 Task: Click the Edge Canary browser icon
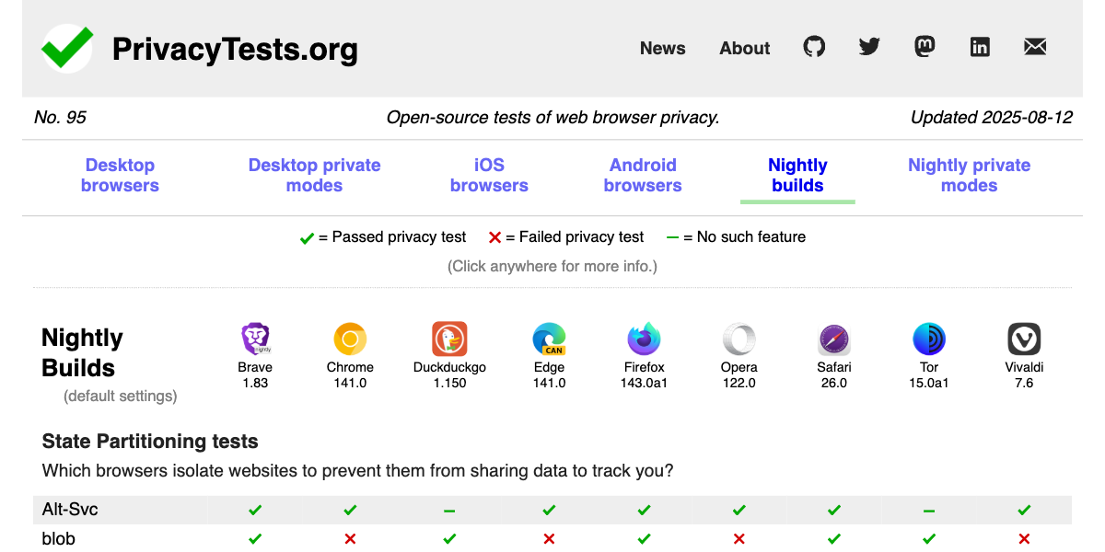click(x=549, y=339)
